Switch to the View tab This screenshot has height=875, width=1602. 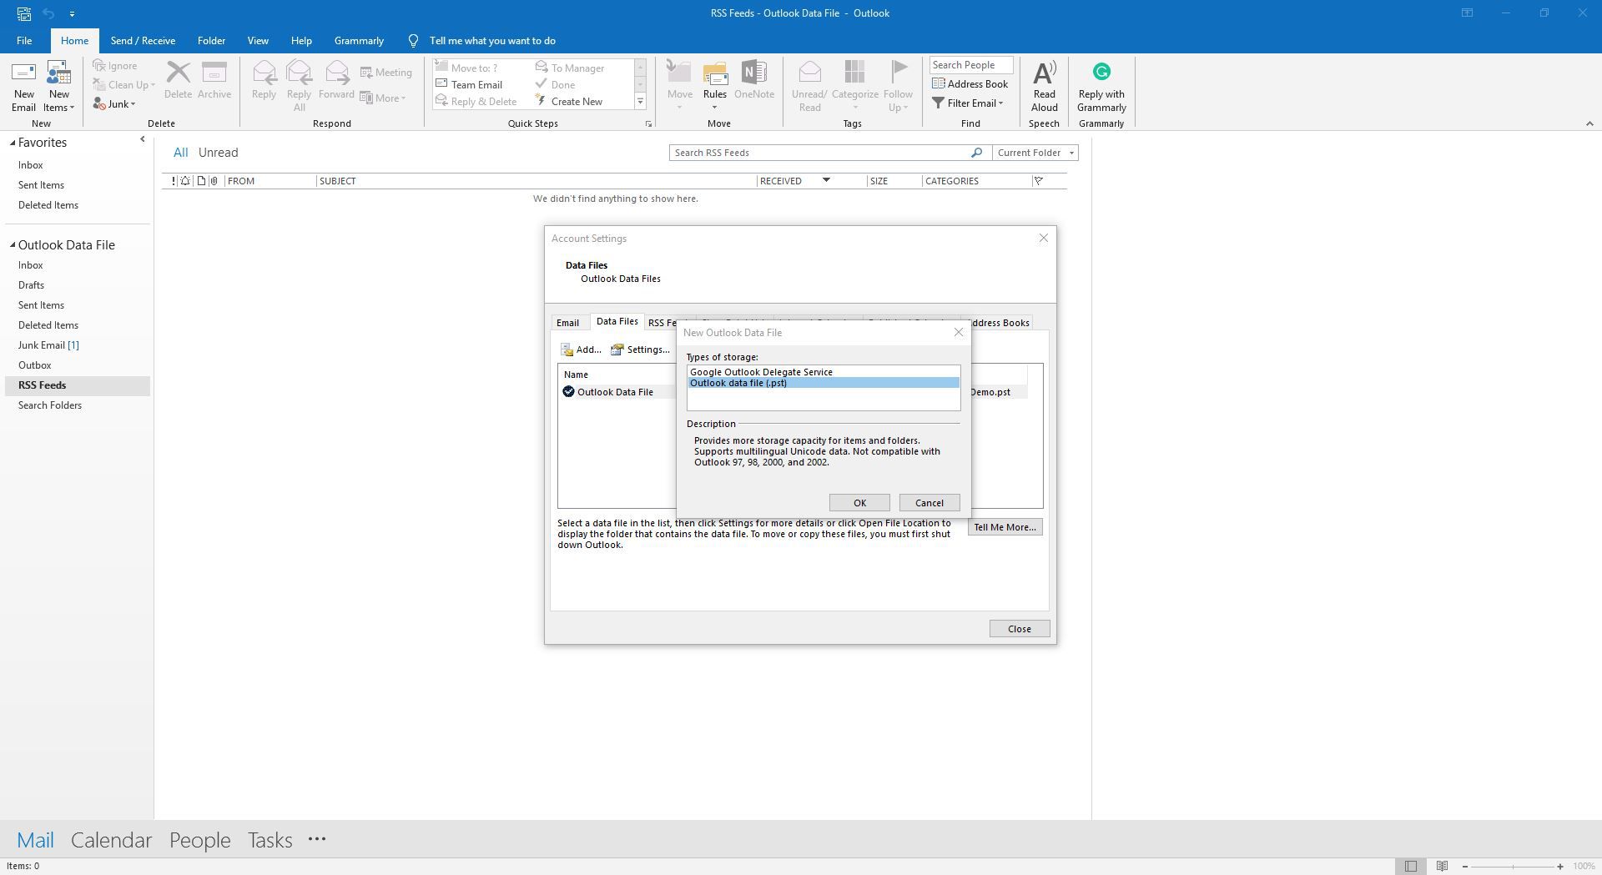coord(258,41)
